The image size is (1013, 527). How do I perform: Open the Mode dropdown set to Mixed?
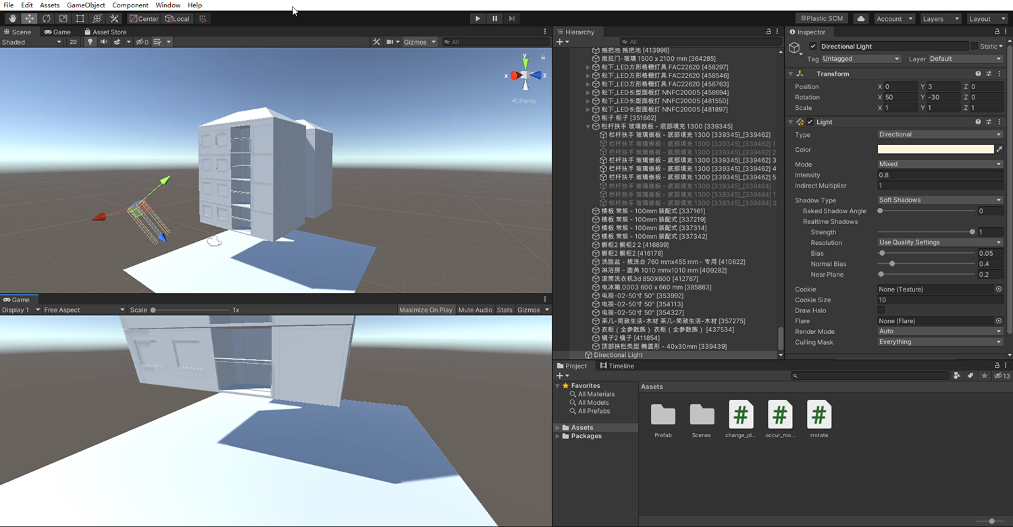click(940, 164)
